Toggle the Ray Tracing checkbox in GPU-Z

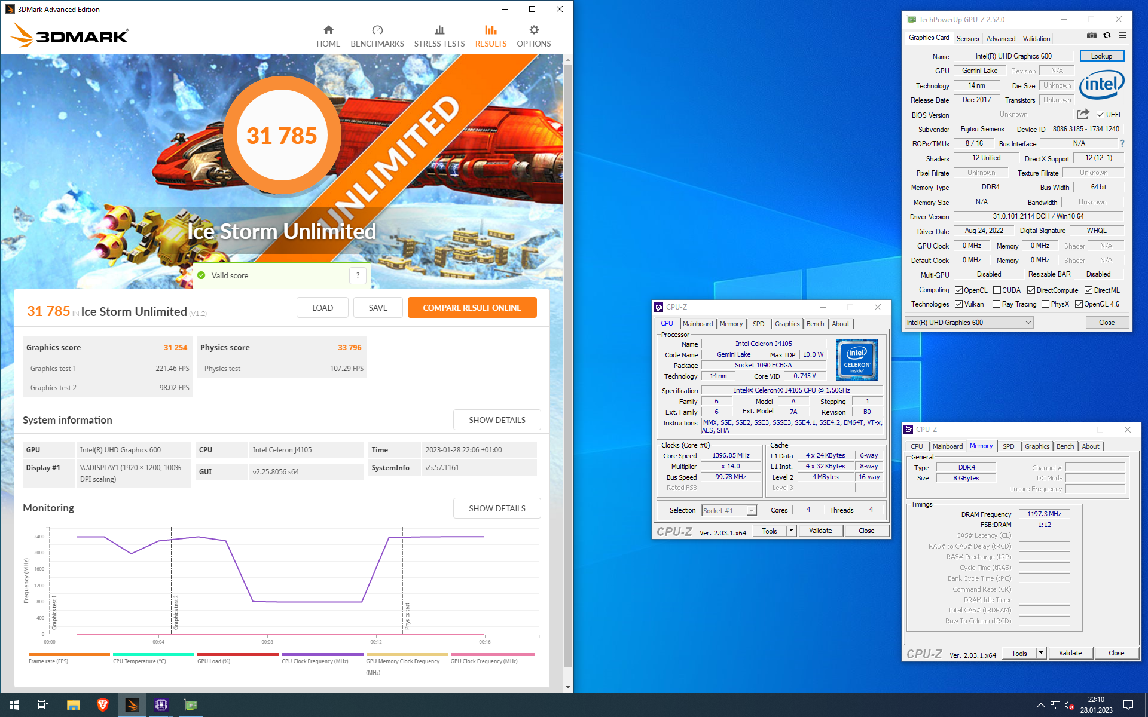coord(996,304)
